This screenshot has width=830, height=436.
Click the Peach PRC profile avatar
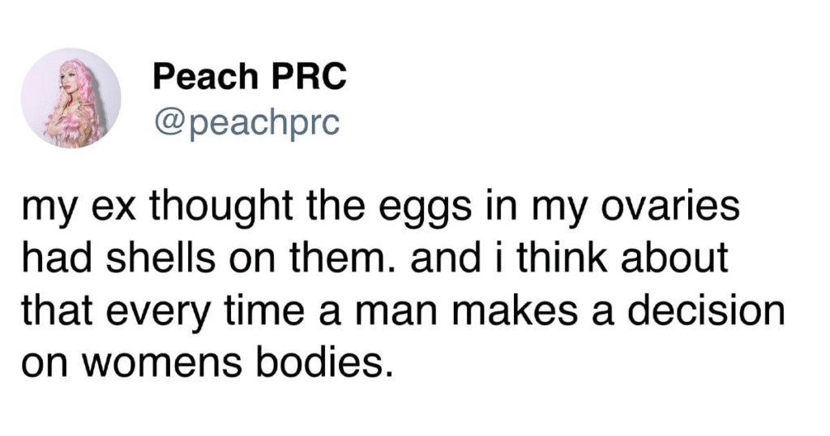coord(71,98)
